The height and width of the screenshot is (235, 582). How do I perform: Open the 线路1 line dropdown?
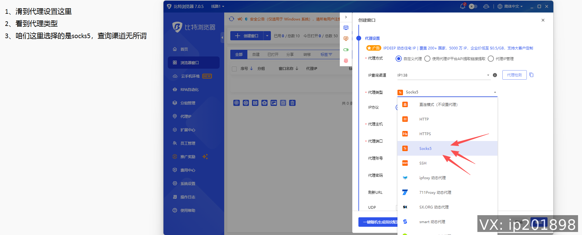pyautogui.click(x=217, y=6)
